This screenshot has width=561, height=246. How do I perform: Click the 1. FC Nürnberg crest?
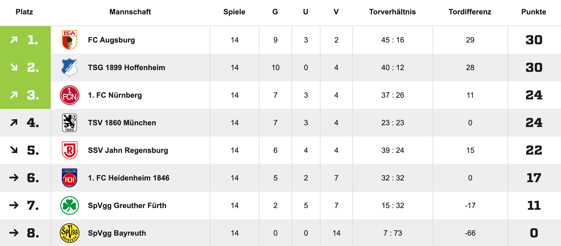pos(70,95)
